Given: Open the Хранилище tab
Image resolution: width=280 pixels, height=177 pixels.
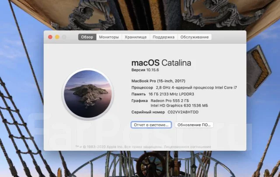Looking at the screenshot, I should pos(136,37).
